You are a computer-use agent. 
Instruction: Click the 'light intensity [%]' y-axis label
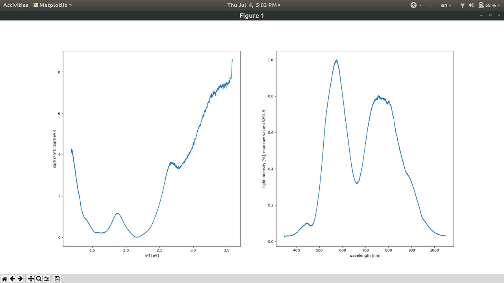[x=264, y=149]
